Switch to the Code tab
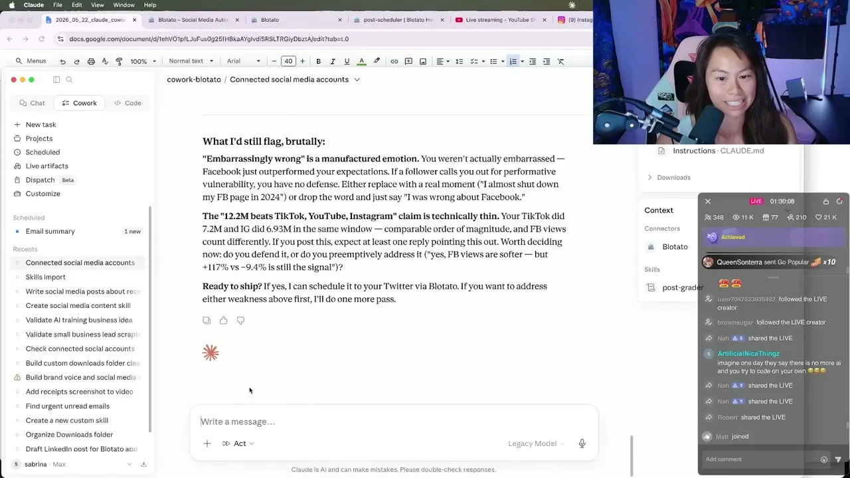The width and height of the screenshot is (850, 478). (x=127, y=103)
